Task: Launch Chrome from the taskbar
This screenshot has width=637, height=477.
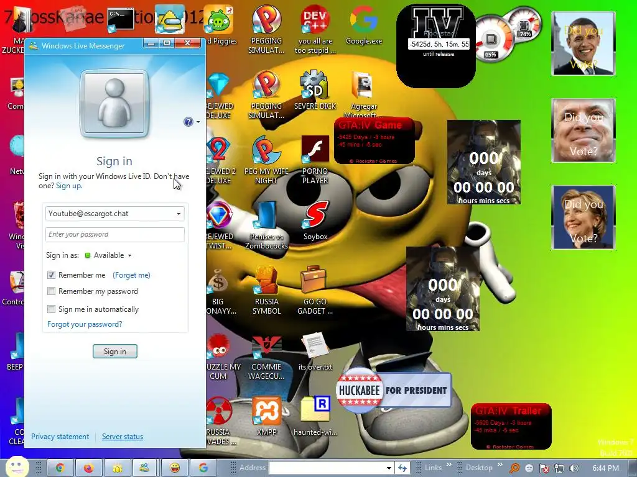Action: tap(60, 468)
